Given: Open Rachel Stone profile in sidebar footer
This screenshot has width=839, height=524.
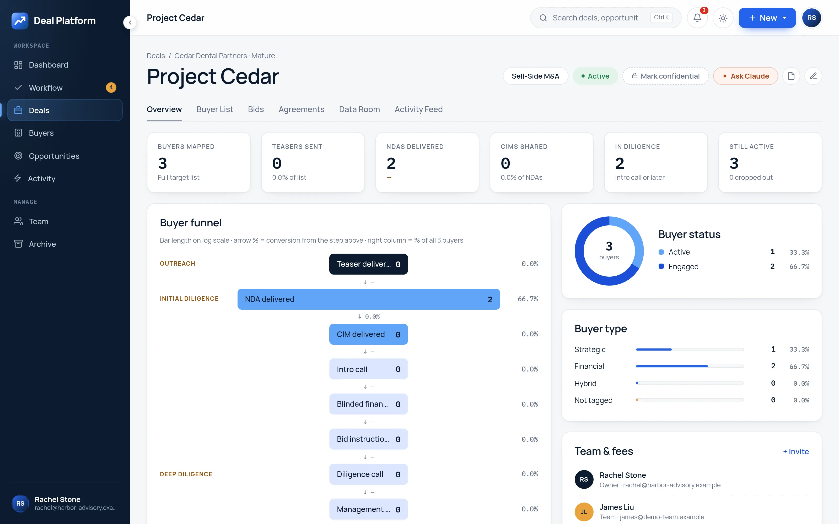Looking at the screenshot, I should pos(65,503).
